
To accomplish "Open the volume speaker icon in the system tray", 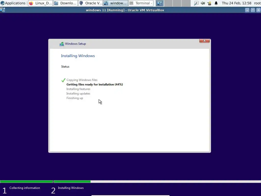I will 203,3.
